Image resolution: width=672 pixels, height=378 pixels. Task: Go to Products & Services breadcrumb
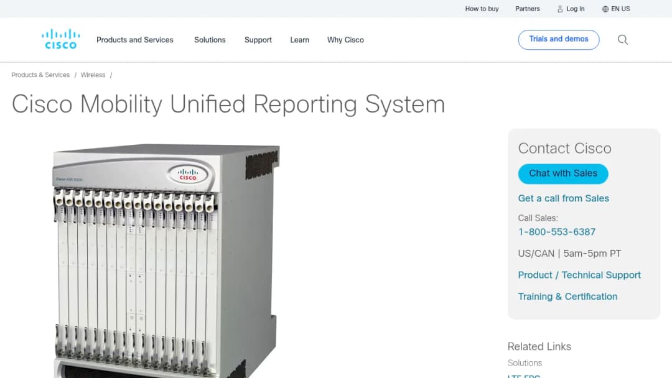click(40, 75)
